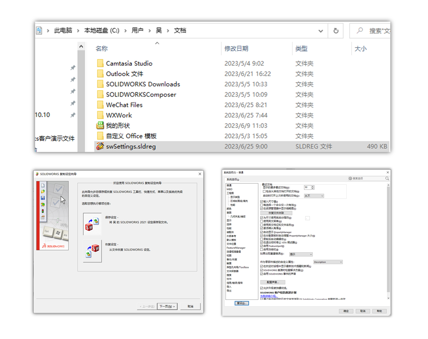Open the 提示 rebuild error dropdown

click(301, 254)
